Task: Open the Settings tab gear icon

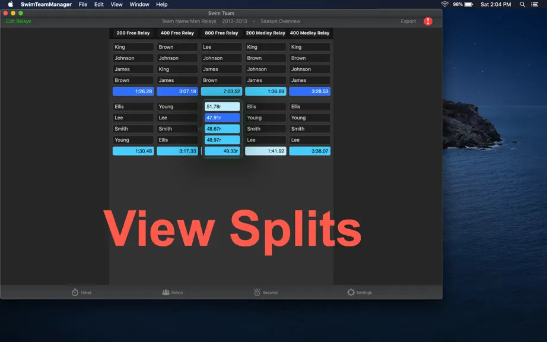Action: tap(351, 292)
